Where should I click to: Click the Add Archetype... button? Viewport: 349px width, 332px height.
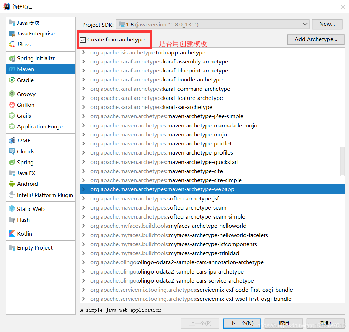pyautogui.click(x=316, y=39)
